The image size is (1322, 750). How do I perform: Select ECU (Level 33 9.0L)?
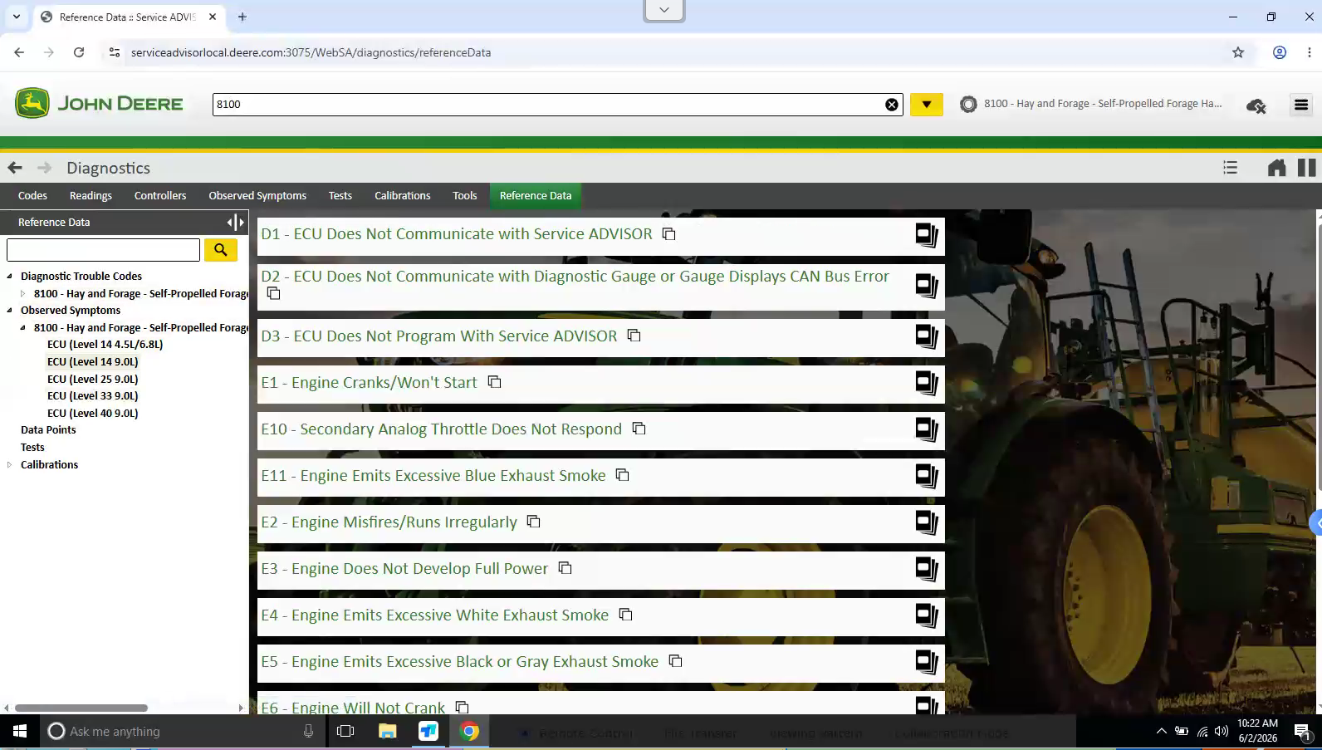pos(93,396)
